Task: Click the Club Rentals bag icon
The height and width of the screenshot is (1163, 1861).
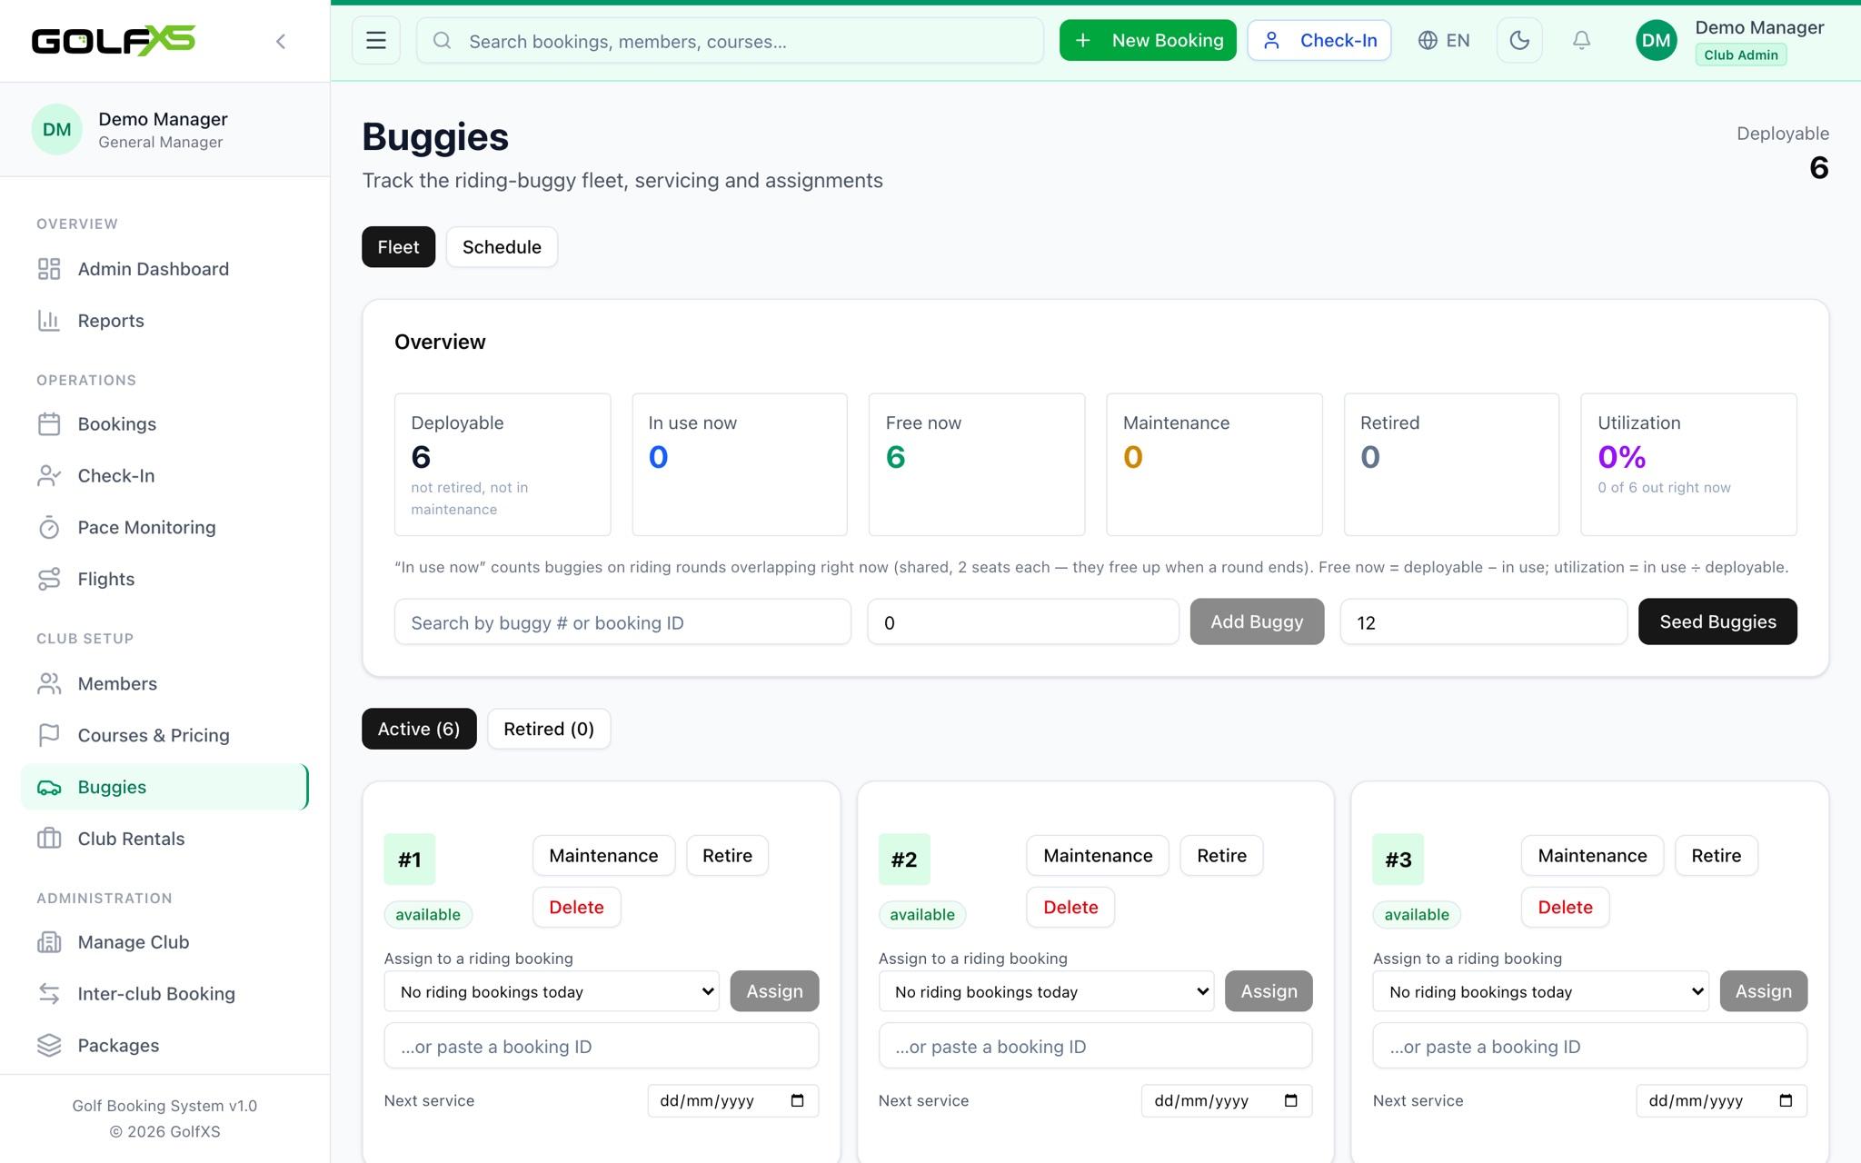Action: click(x=49, y=839)
